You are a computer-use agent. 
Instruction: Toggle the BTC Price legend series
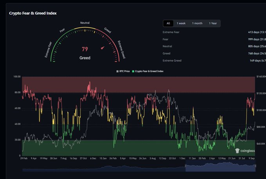coord(123,71)
